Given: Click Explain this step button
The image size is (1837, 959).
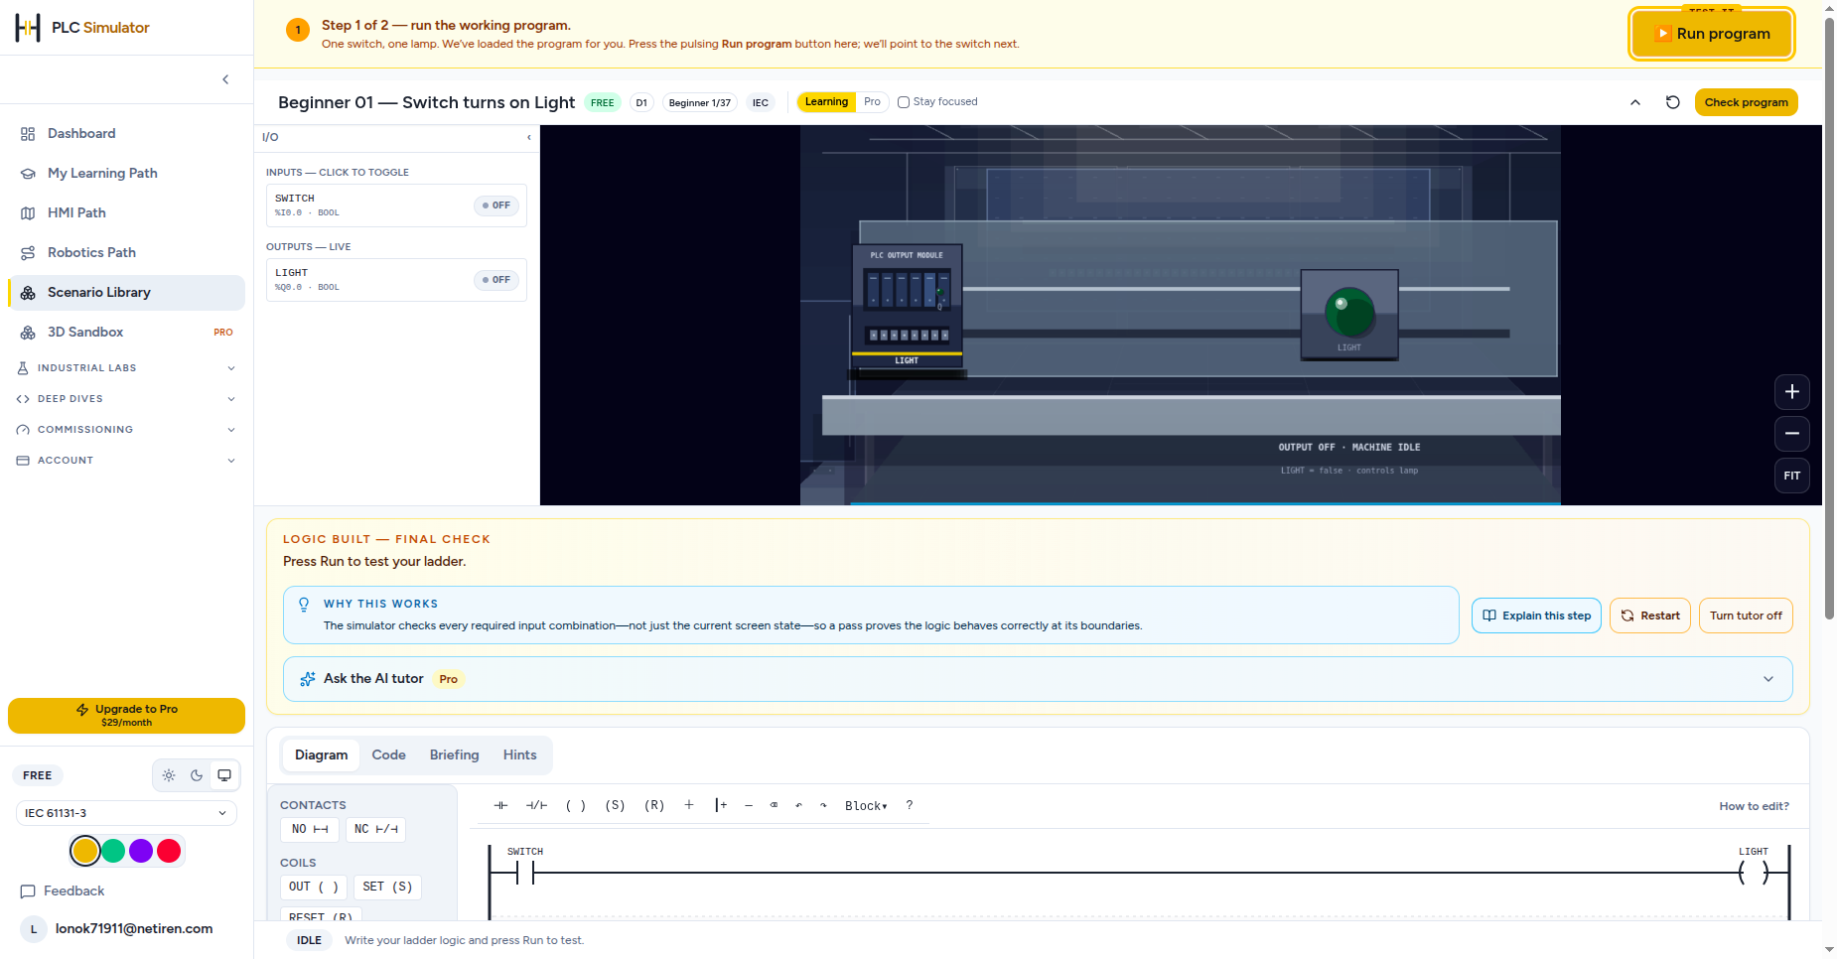Looking at the screenshot, I should pos(1536,616).
